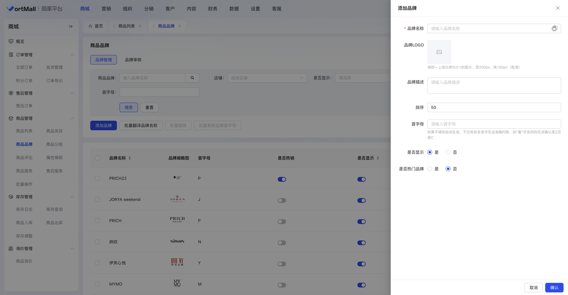The height and width of the screenshot is (295, 568).
Task: Check the checkbox for JORYA weekend row
Action: click(x=97, y=200)
